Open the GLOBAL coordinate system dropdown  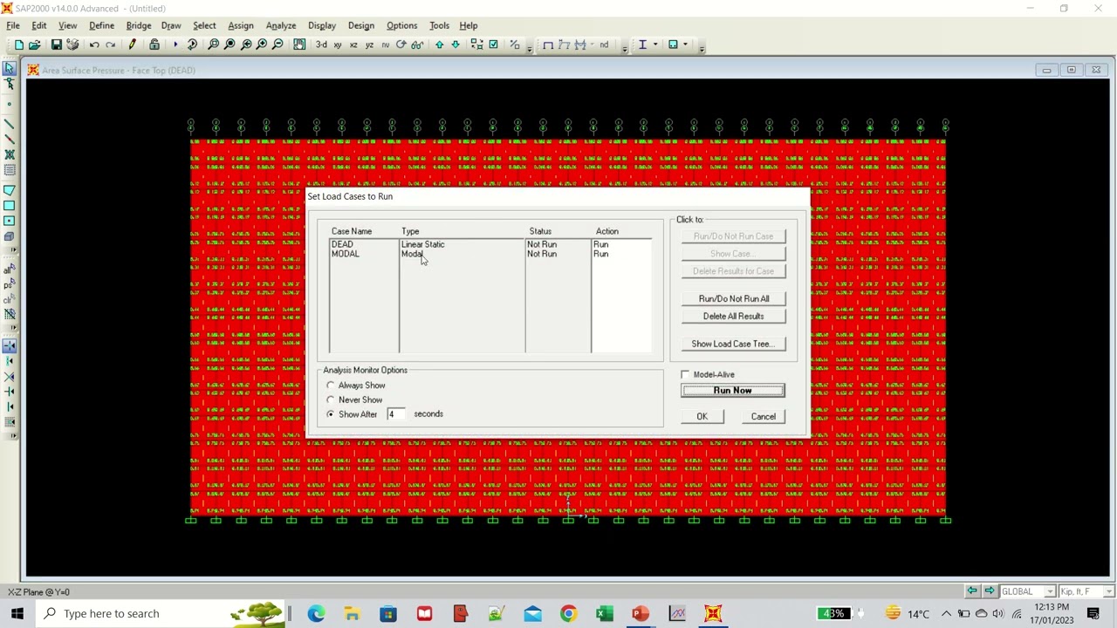click(x=1050, y=591)
